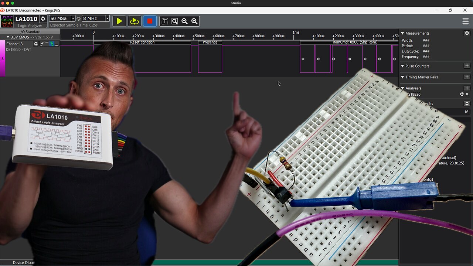The height and width of the screenshot is (266, 473).
Task: Expand the 3.3V CMOS I/O standard option
Action: tap(8, 37)
